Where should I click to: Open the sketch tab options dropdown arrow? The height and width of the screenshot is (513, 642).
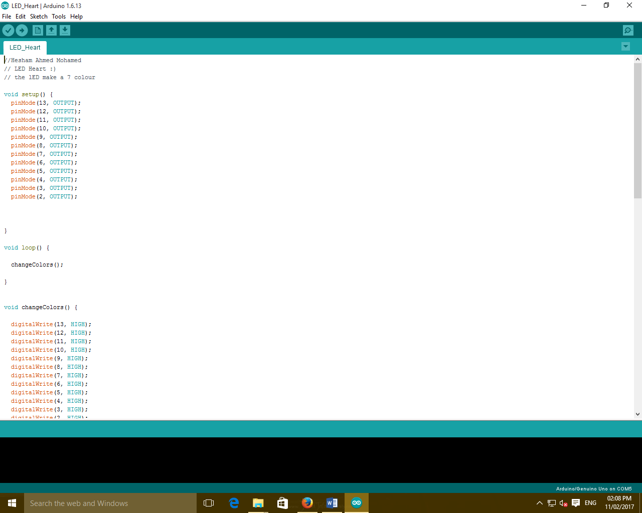pyautogui.click(x=625, y=47)
